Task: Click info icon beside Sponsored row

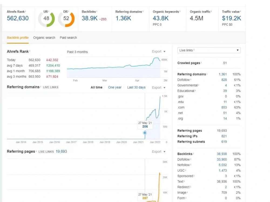Action: click(194, 176)
